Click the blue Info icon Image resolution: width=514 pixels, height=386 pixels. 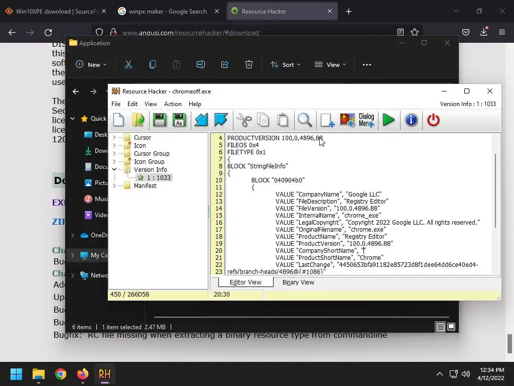click(411, 120)
